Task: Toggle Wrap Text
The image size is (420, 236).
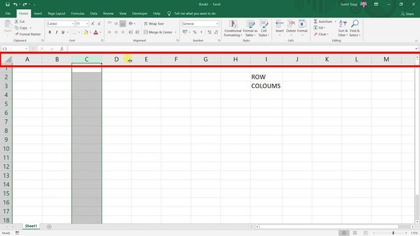Action: click(x=154, y=24)
